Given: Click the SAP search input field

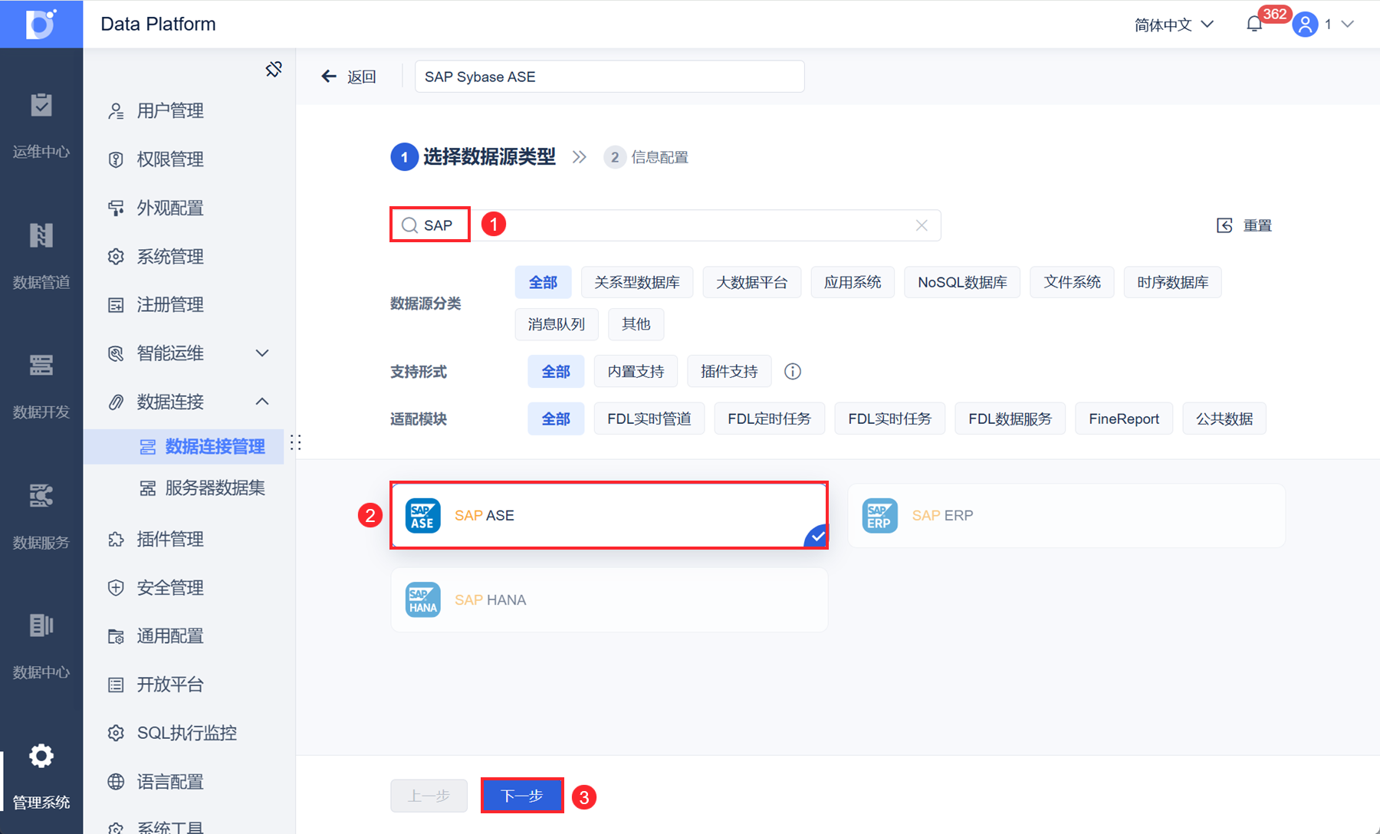Looking at the screenshot, I should coord(665,225).
